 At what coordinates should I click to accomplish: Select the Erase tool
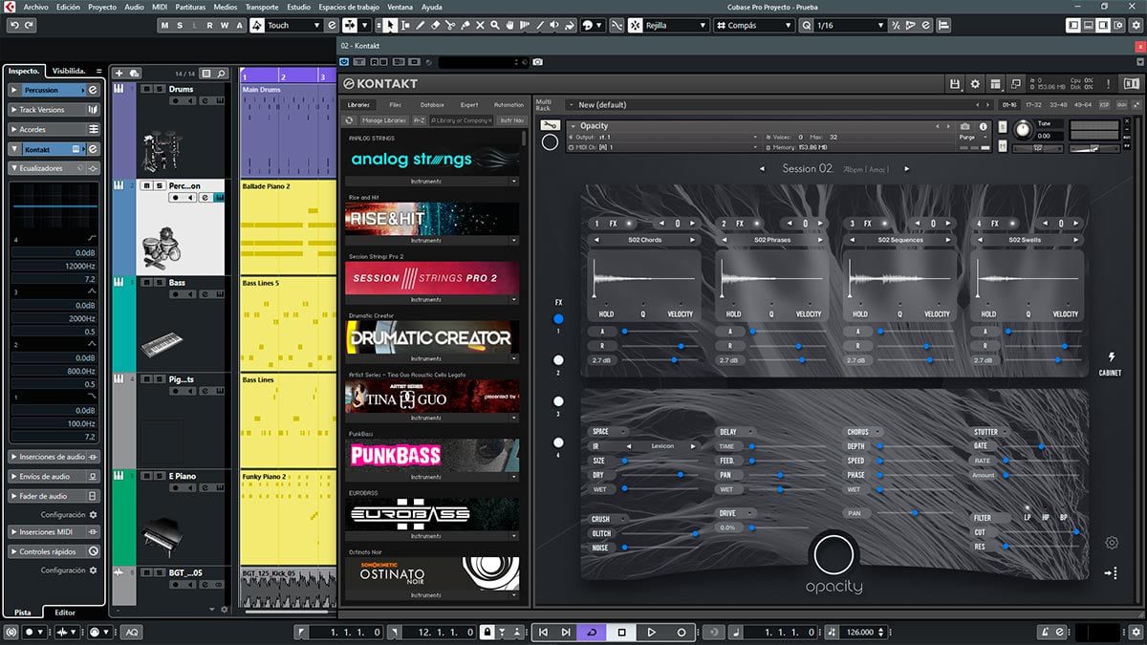click(436, 26)
